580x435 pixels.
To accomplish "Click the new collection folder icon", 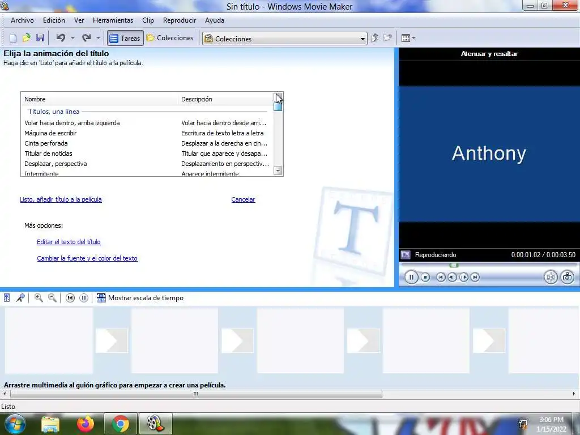I will (387, 38).
